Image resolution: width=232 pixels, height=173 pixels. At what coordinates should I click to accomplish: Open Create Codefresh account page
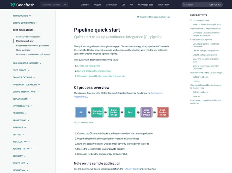28,36
